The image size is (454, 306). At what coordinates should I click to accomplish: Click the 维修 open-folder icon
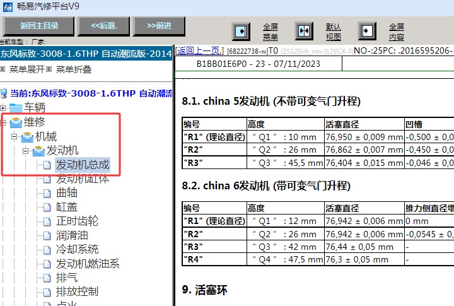pos(16,122)
